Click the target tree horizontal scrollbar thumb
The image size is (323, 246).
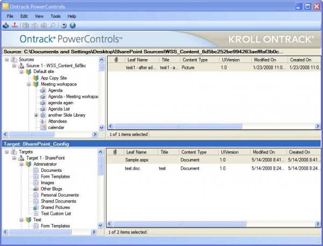coord(40,232)
